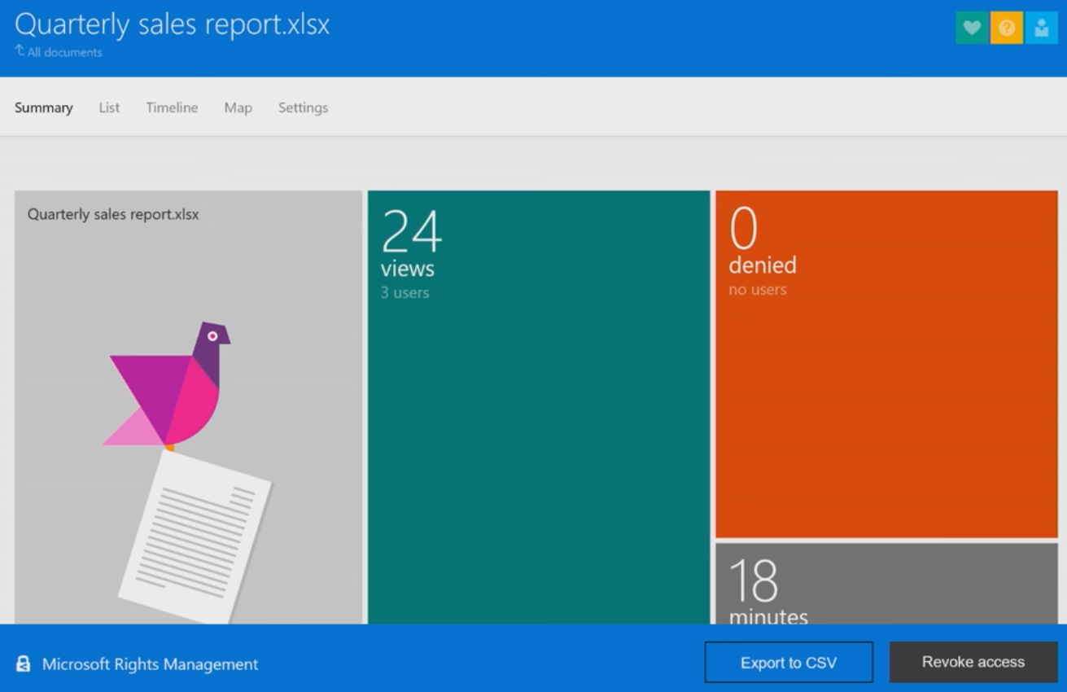Click the back arrow beside All documents

tap(20, 51)
